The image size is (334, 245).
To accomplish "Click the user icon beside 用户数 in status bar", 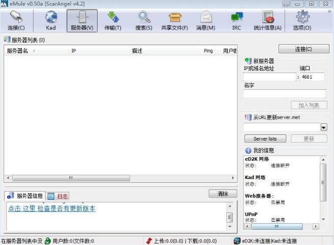I will [x=48, y=241].
